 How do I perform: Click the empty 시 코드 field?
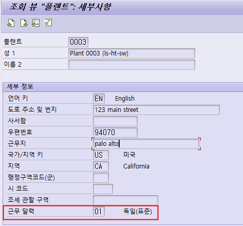103,189
